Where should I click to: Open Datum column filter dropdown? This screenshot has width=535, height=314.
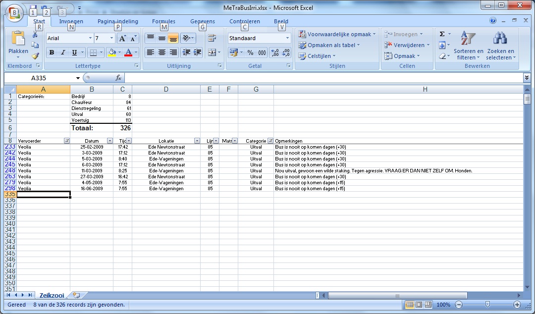[110, 141]
